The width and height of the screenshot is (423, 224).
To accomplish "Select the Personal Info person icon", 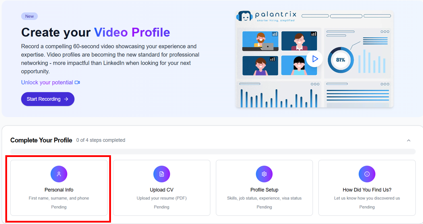I will (59, 174).
